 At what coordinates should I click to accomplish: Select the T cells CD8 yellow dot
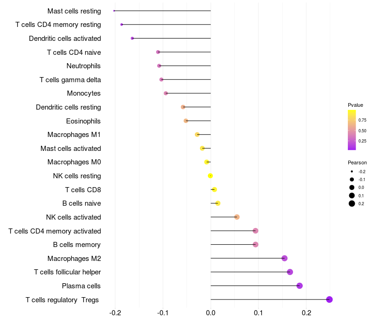[x=214, y=189]
